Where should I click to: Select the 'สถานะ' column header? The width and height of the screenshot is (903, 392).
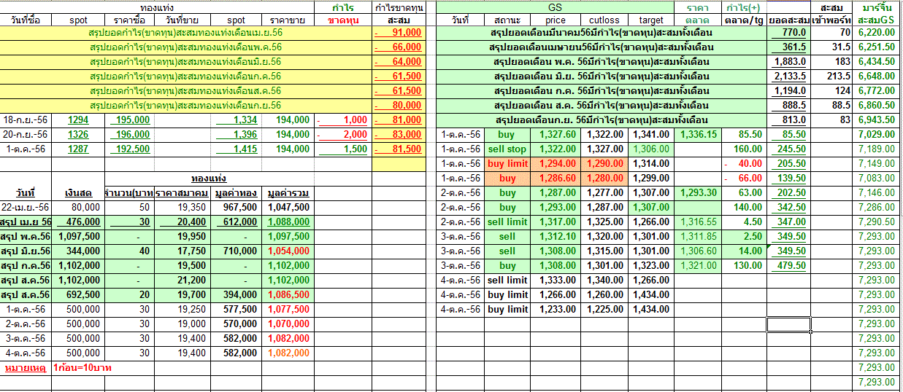pyautogui.click(x=507, y=20)
